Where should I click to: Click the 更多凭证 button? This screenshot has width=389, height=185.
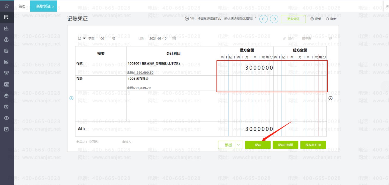point(293,19)
